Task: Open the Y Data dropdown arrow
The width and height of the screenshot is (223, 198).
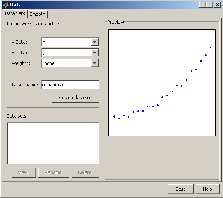Action: pyautogui.click(x=94, y=53)
